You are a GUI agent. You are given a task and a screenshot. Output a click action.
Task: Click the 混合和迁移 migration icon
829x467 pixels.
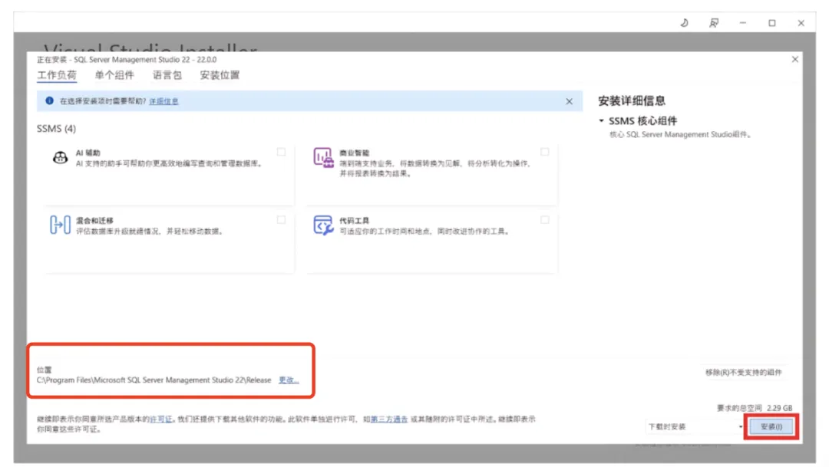click(x=61, y=225)
